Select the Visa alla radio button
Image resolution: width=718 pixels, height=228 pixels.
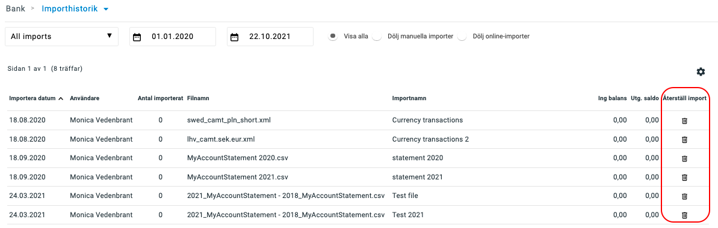click(x=333, y=36)
